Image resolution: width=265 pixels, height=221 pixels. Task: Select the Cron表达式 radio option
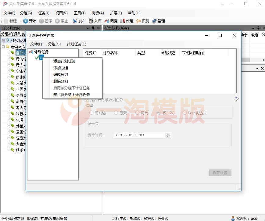(184, 113)
